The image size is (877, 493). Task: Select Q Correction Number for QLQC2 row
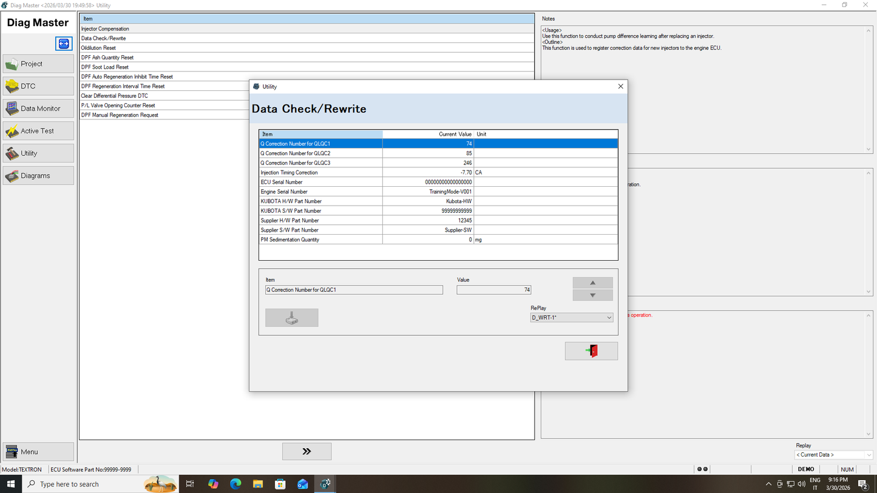pos(438,153)
